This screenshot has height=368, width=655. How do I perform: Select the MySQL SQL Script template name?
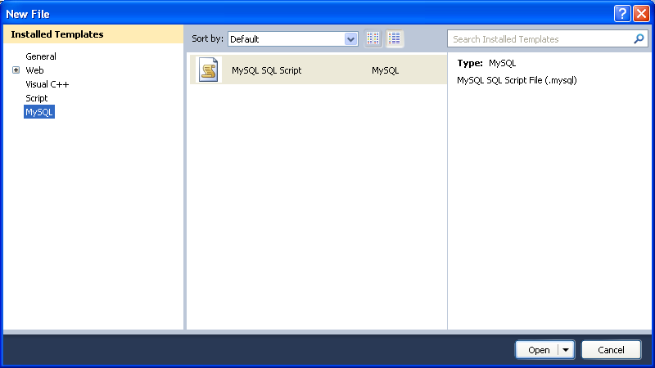266,70
